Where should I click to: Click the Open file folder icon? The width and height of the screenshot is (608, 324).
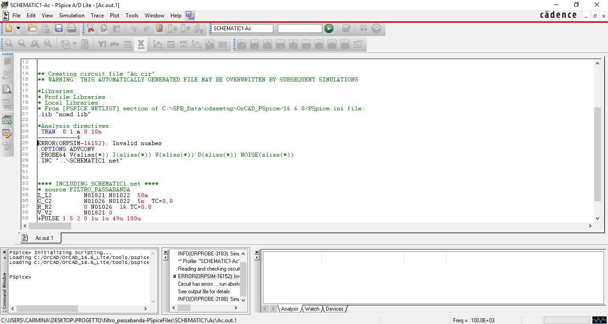click(x=32, y=28)
